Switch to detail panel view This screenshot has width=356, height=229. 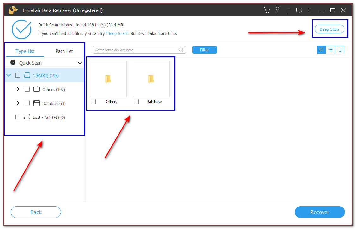tap(340, 50)
